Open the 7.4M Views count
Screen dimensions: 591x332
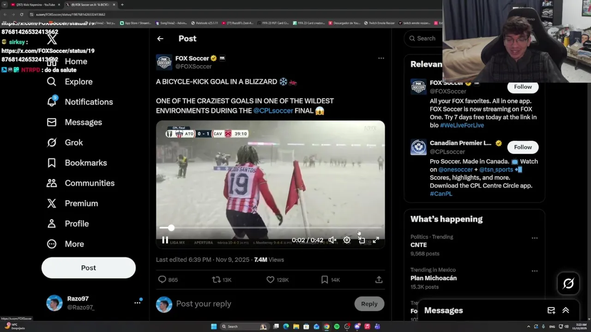pos(269,260)
